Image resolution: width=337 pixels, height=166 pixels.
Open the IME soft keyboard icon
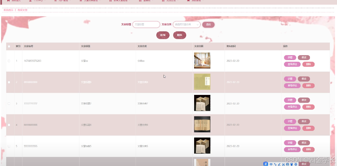pyautogui.click(x=288, y=164)
